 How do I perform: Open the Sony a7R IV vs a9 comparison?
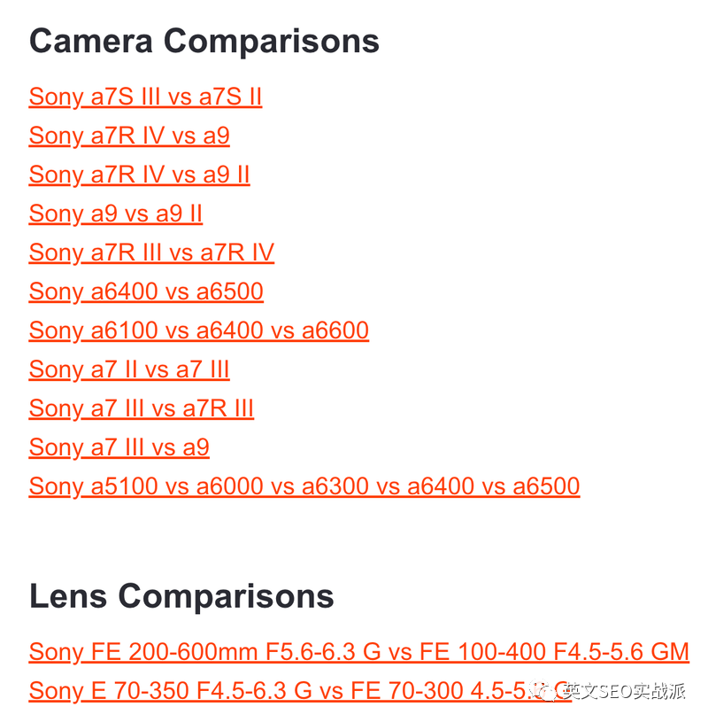(129, 136)
